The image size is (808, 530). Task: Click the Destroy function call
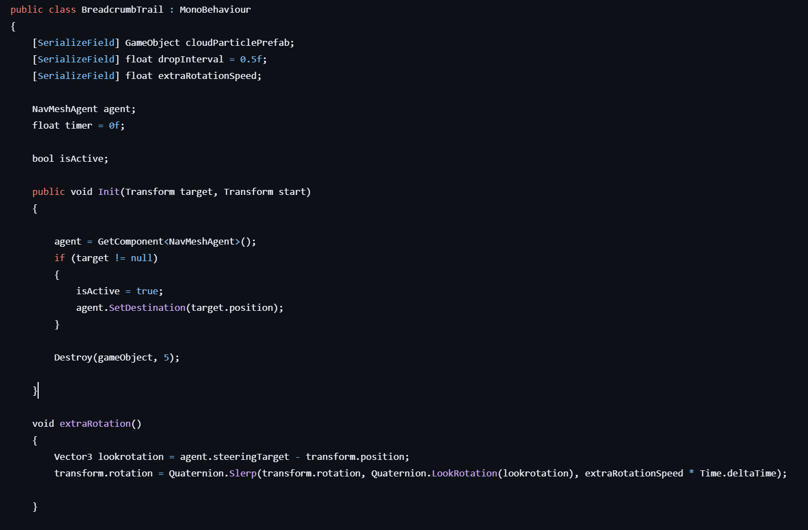pyautogui.click(x=73, y=357)
